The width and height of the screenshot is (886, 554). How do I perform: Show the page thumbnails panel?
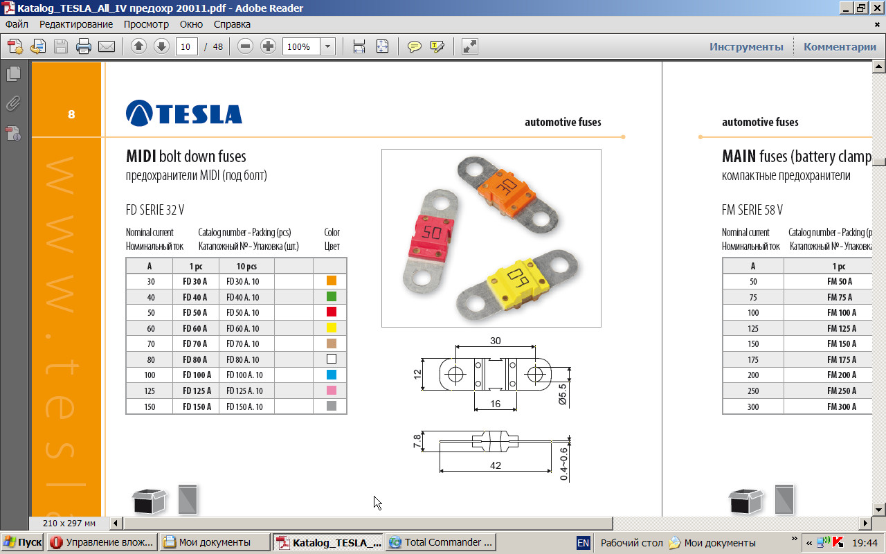[x=13, y=74]
